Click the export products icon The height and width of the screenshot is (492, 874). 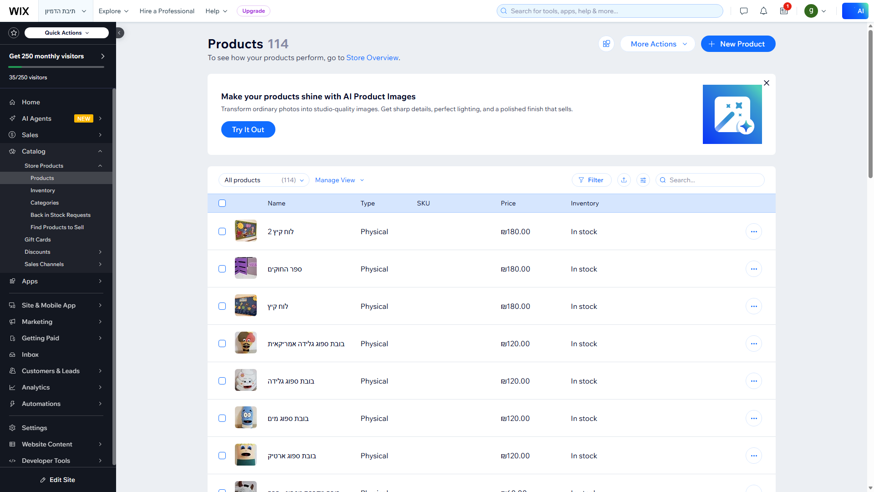coord(624,180)
